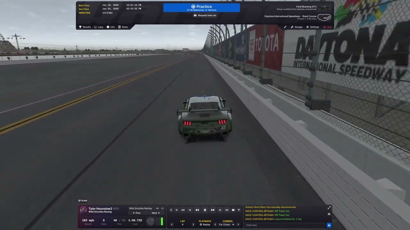Click the fast forward button
410x230 pixels.
coord(213,210)
